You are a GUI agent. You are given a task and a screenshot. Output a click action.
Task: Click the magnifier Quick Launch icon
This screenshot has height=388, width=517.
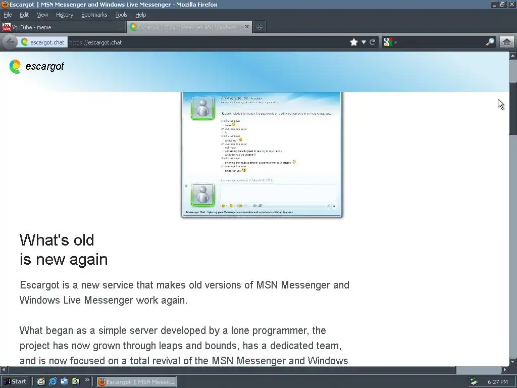pos(76,382)
